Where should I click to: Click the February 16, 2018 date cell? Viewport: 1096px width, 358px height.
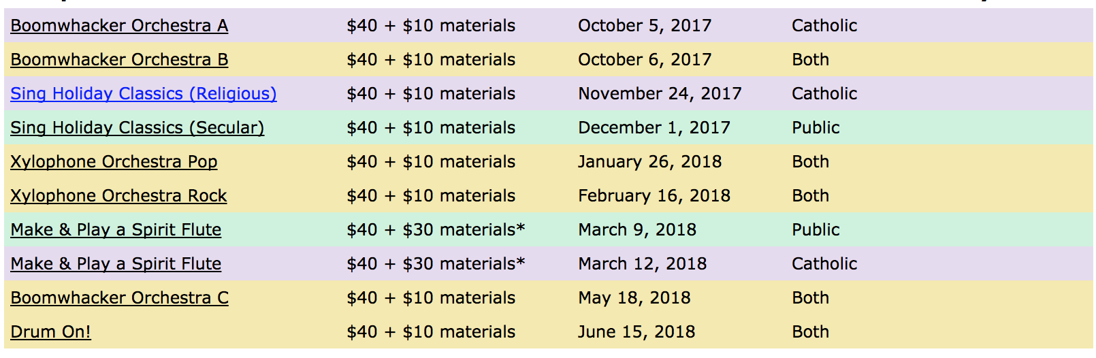tap(654, 196)
